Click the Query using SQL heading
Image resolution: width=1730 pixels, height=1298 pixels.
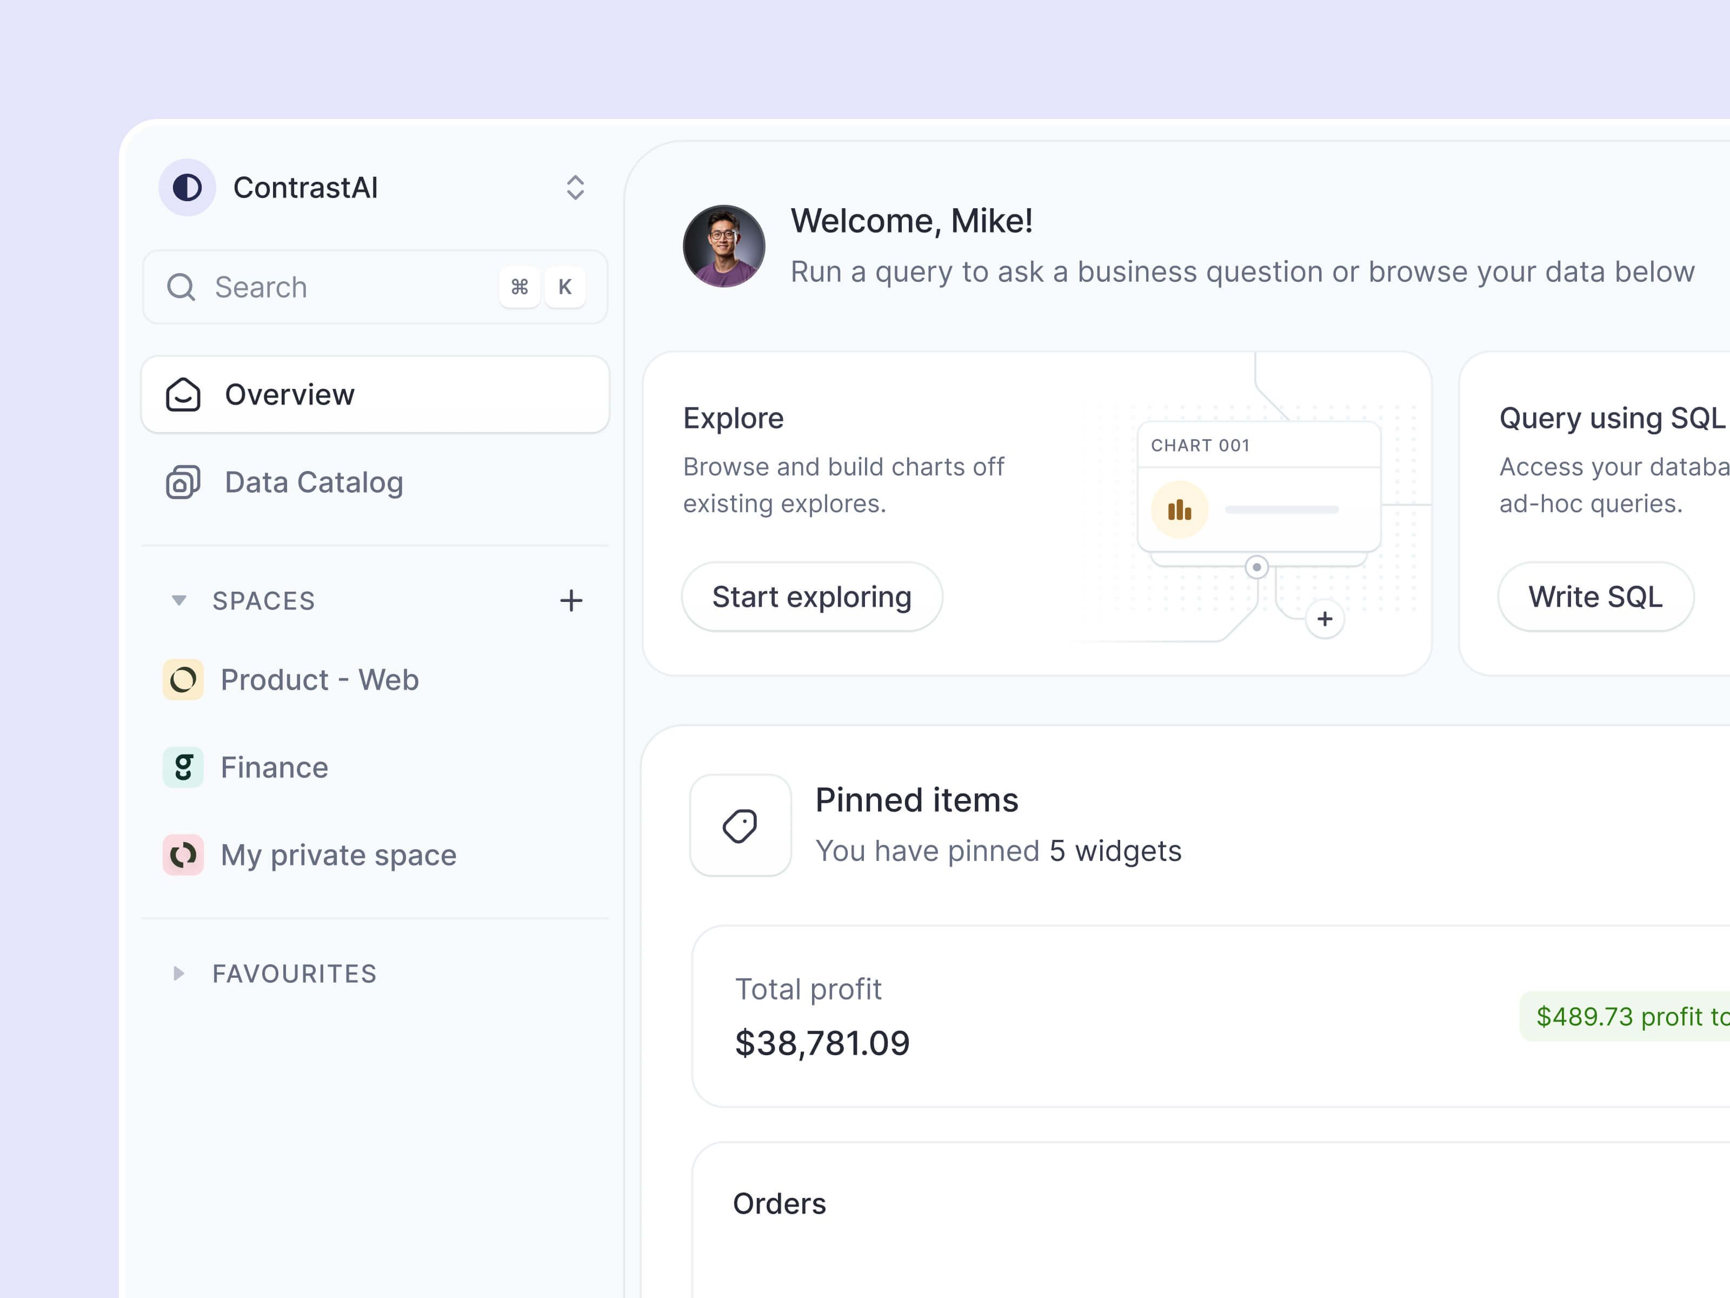pyautogui.click(x=1612, y=419)
